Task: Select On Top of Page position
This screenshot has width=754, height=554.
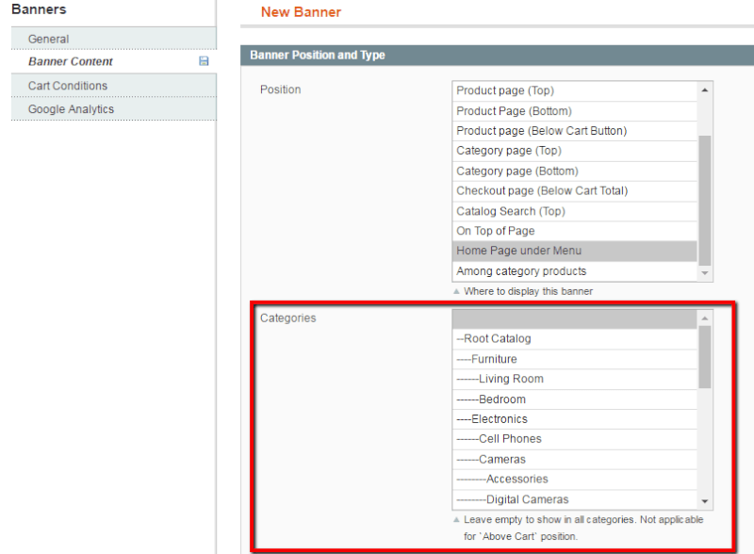Action: (495, 231)
